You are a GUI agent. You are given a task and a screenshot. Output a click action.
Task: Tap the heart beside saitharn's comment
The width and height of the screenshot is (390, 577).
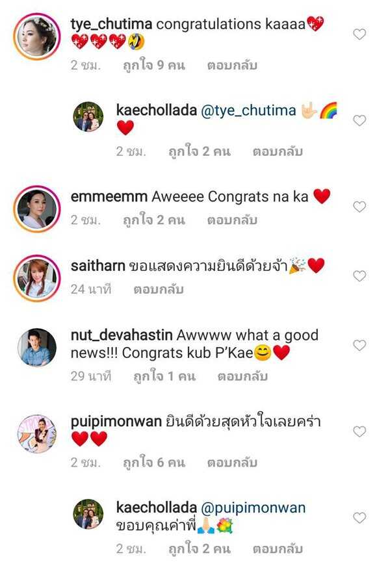(x=359, y=276)
